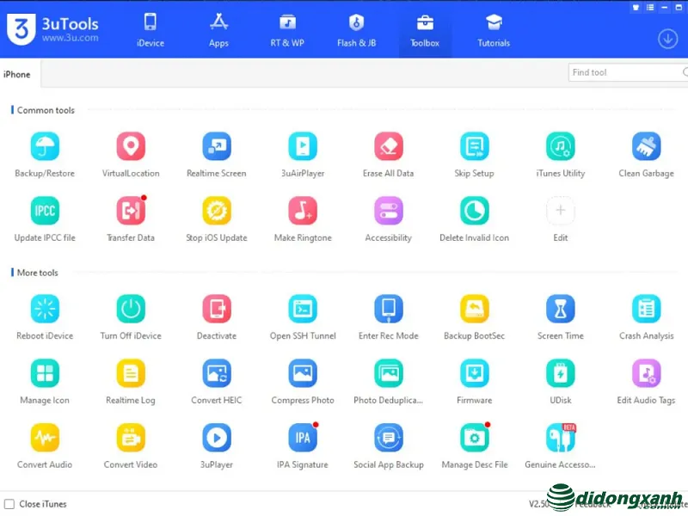This screenshot has width=688, height=516.
Task: Click the Find tool search field
Action: click(628, 72)
